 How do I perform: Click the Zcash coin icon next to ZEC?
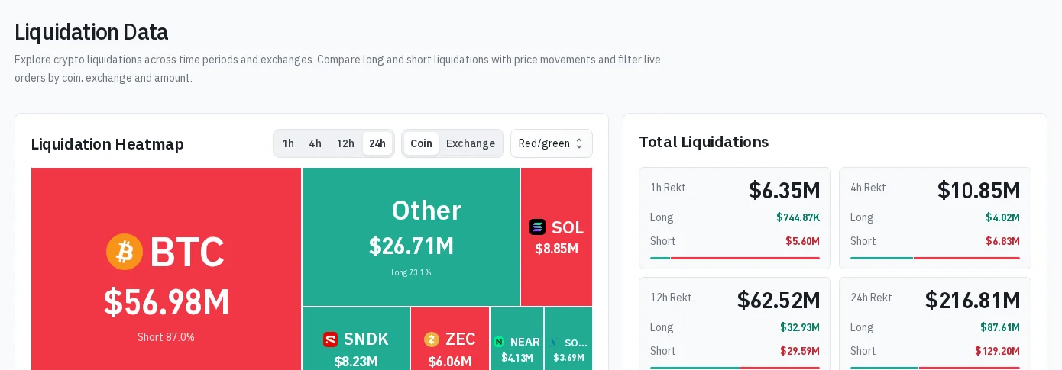click(x=432, y=339)
